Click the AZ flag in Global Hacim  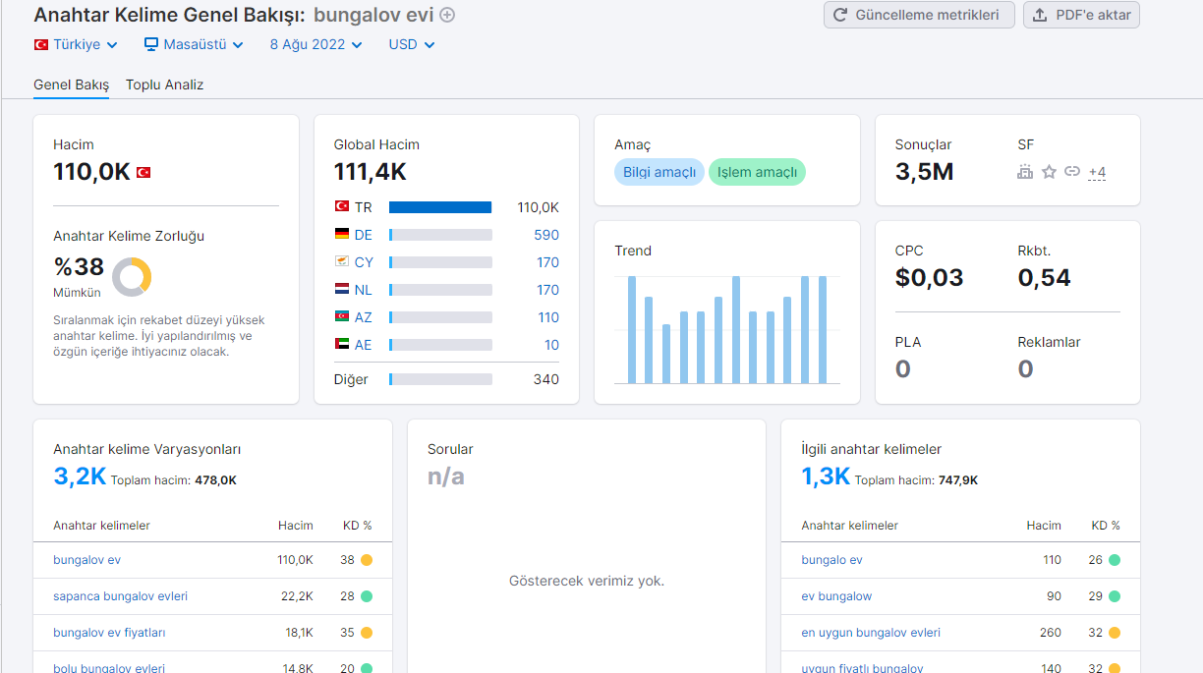[342, 316]
